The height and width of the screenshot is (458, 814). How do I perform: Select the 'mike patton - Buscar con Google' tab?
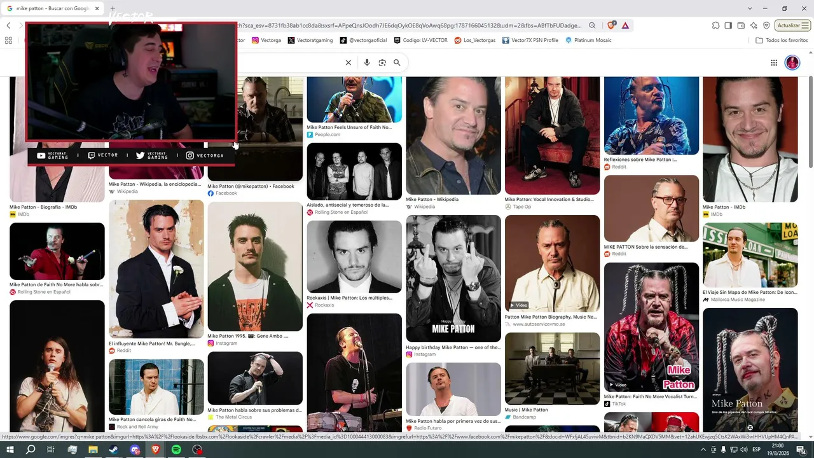coord(53,8)
